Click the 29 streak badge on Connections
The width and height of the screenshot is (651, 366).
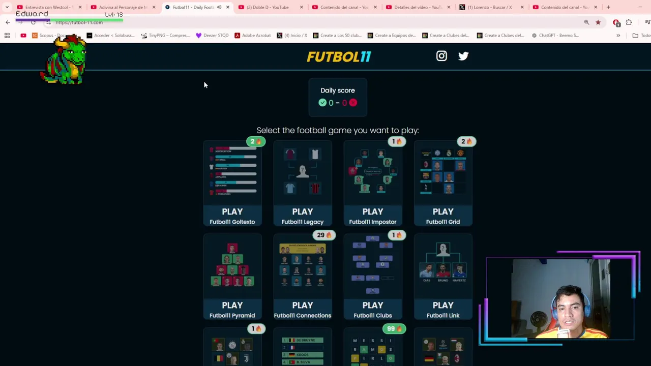tap(324, 235)
